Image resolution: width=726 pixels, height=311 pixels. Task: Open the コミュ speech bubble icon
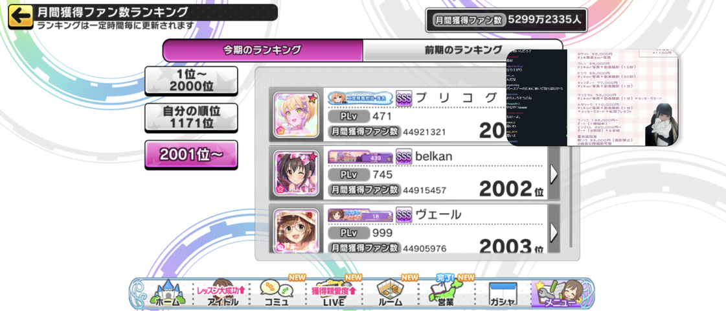[277, 294]
